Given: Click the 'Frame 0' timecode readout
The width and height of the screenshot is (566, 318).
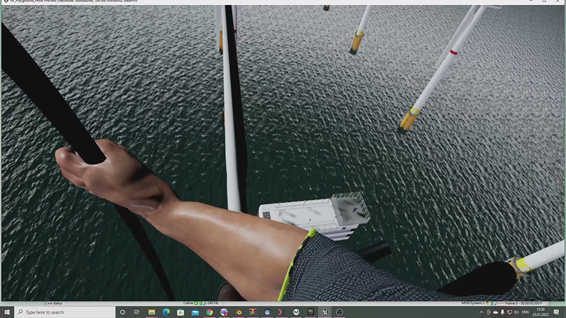Looking at the screenshot, I should 524,303.
